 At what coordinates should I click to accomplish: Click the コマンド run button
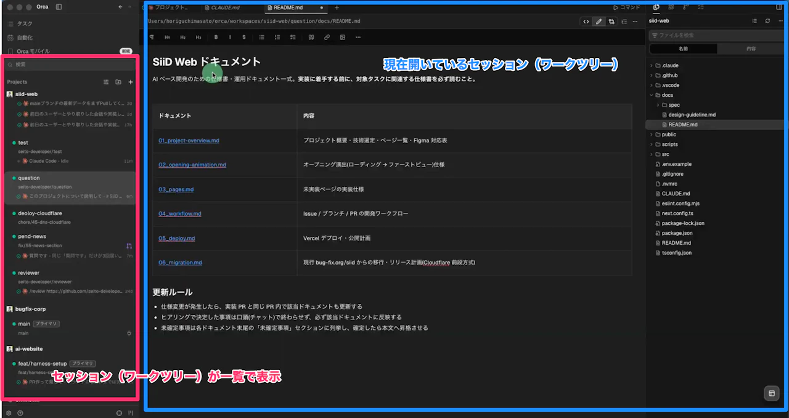[x=627, y=7]
